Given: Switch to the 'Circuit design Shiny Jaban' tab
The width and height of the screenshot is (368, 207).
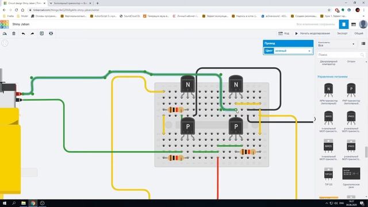Looking at the screenshot, I should [x=24, y=3].
